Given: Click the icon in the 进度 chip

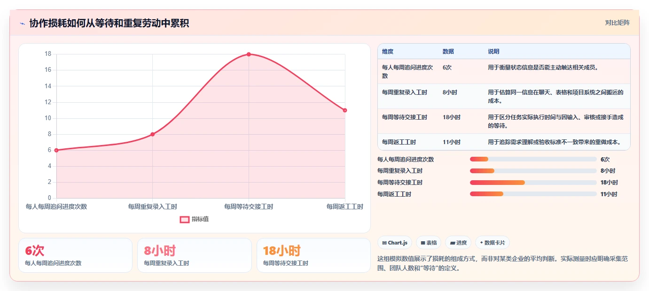Looking at the screenshot, I should (x=453, y=243).
